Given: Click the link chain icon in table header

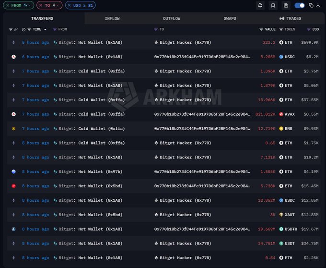Looking at the screenshot, I should click(x=16, y=29).
